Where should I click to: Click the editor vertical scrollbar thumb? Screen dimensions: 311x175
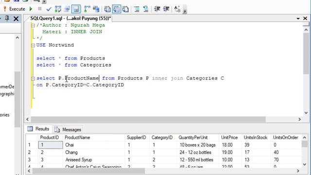click(306, 53)
